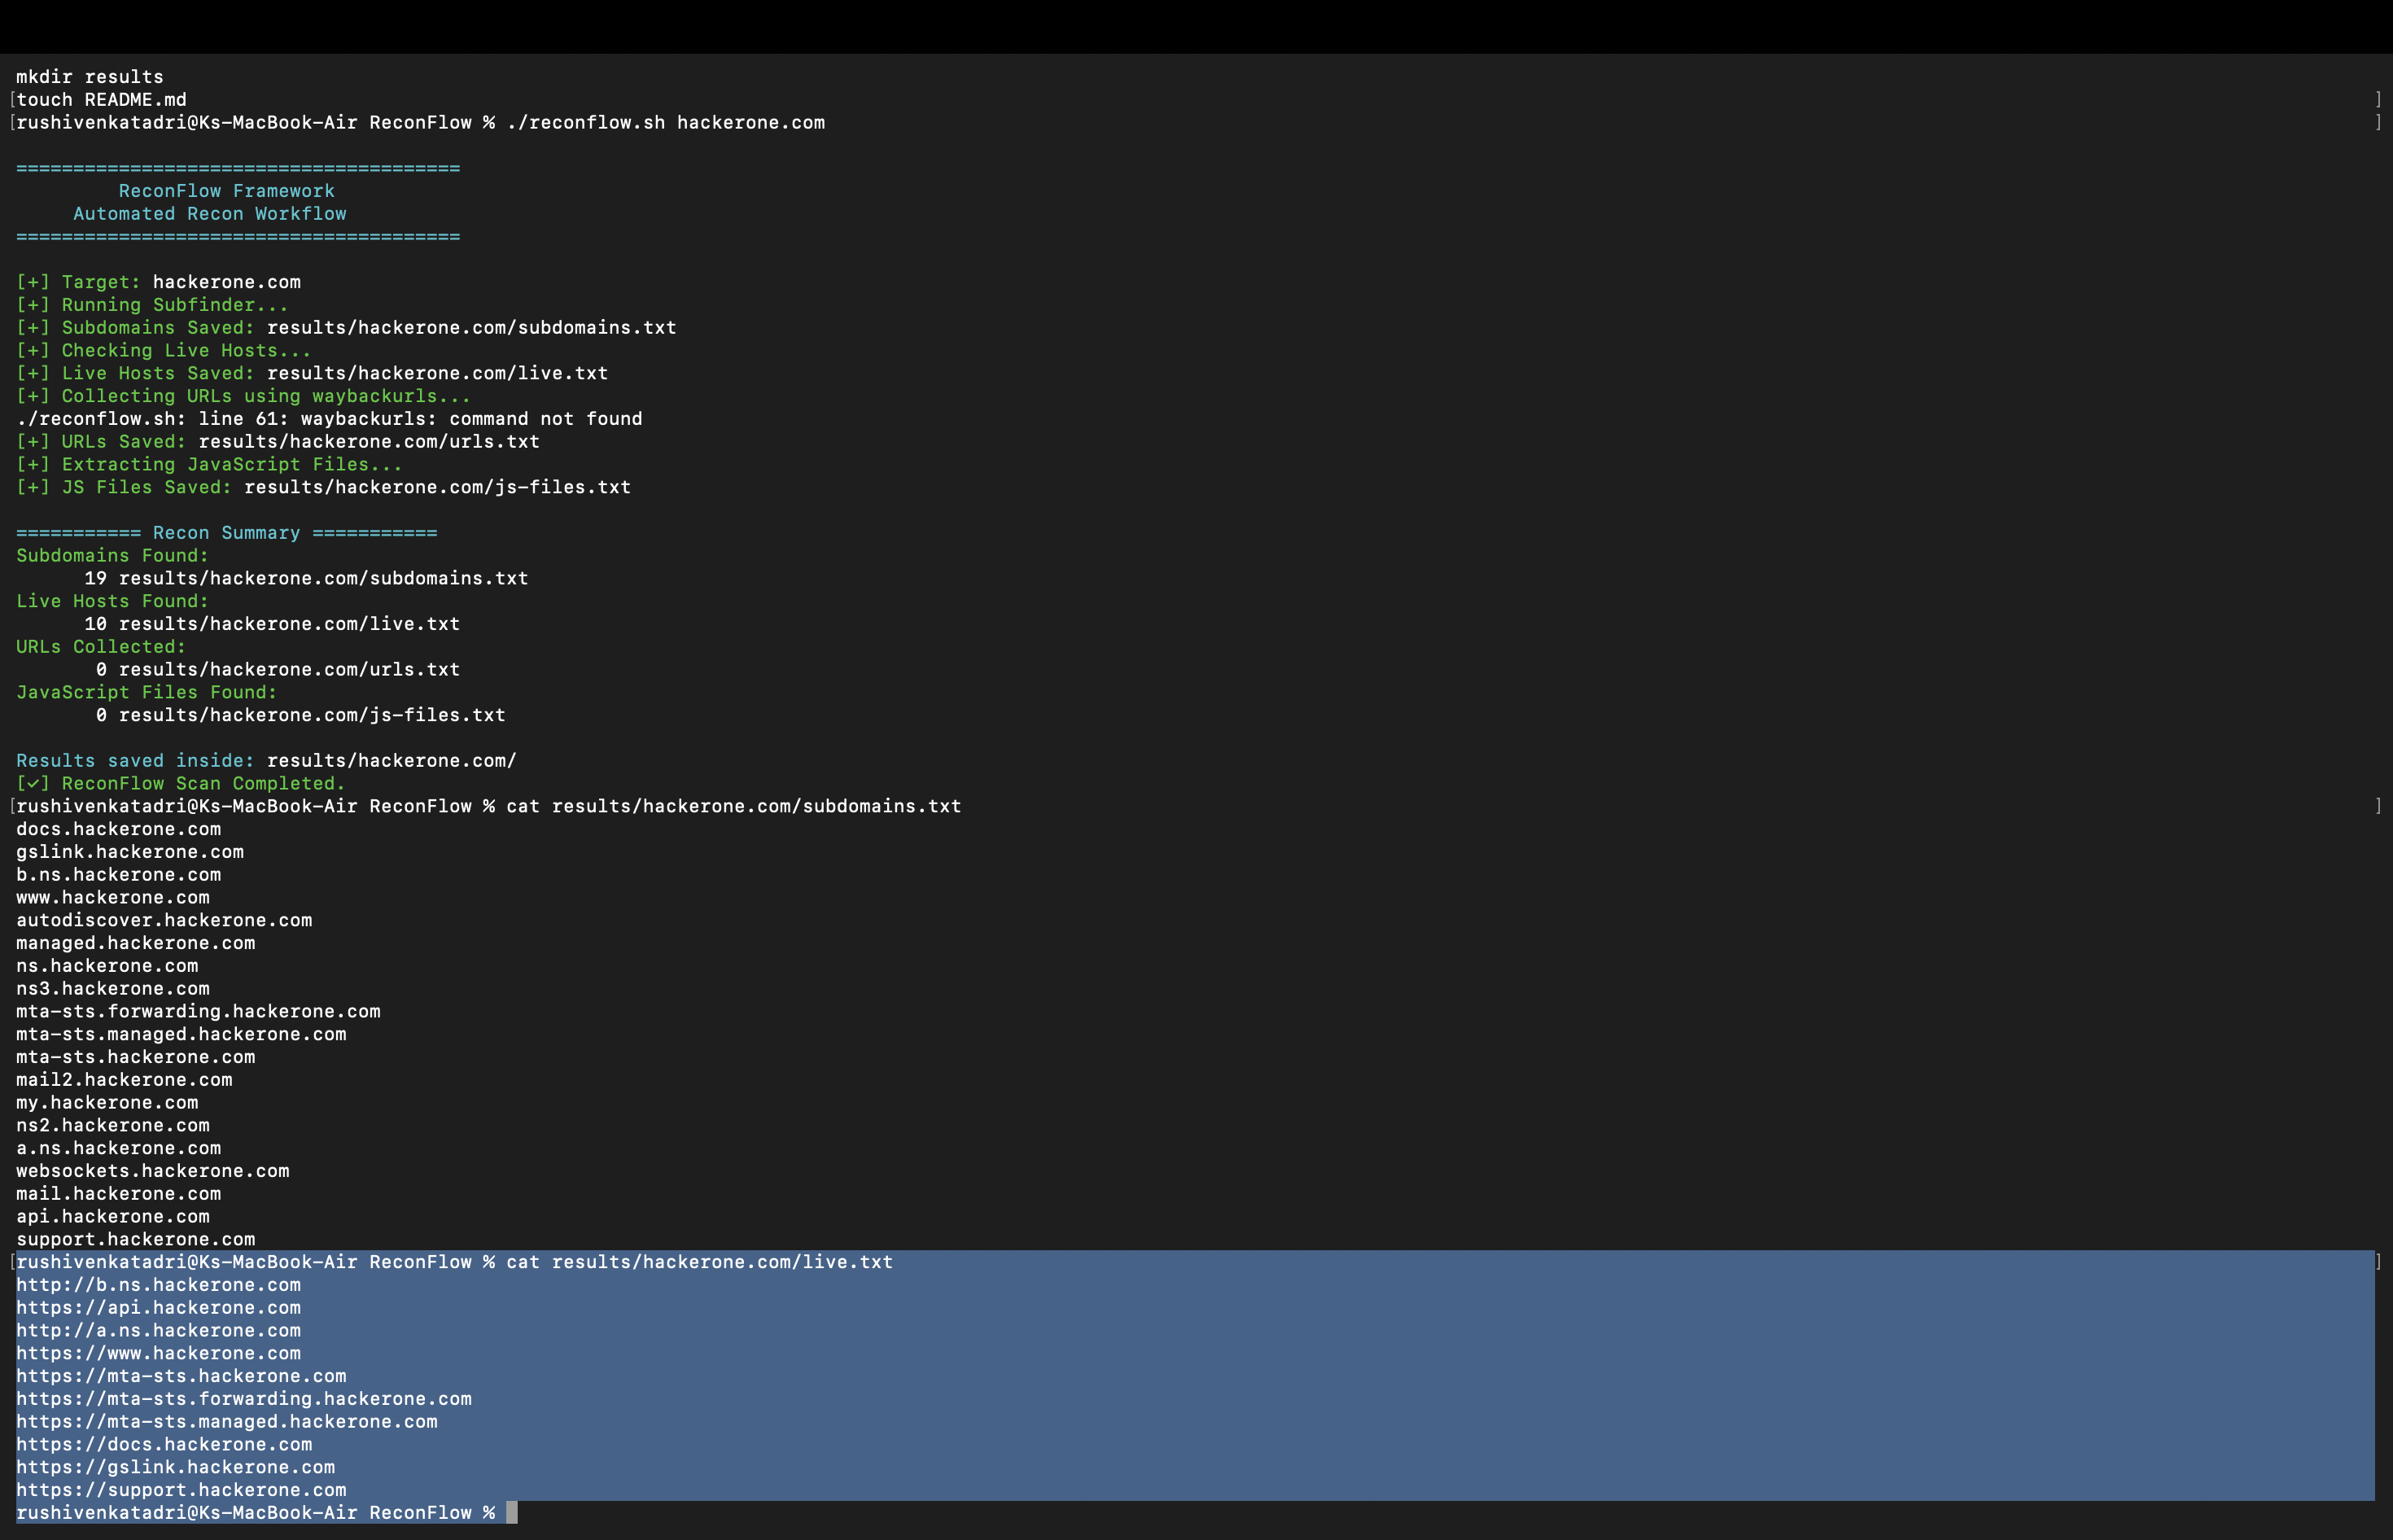The image size is (2393, 1540).
Task: Click "support.hackerone.com" in the subdomains.txt output
Action: (135, 1240)
